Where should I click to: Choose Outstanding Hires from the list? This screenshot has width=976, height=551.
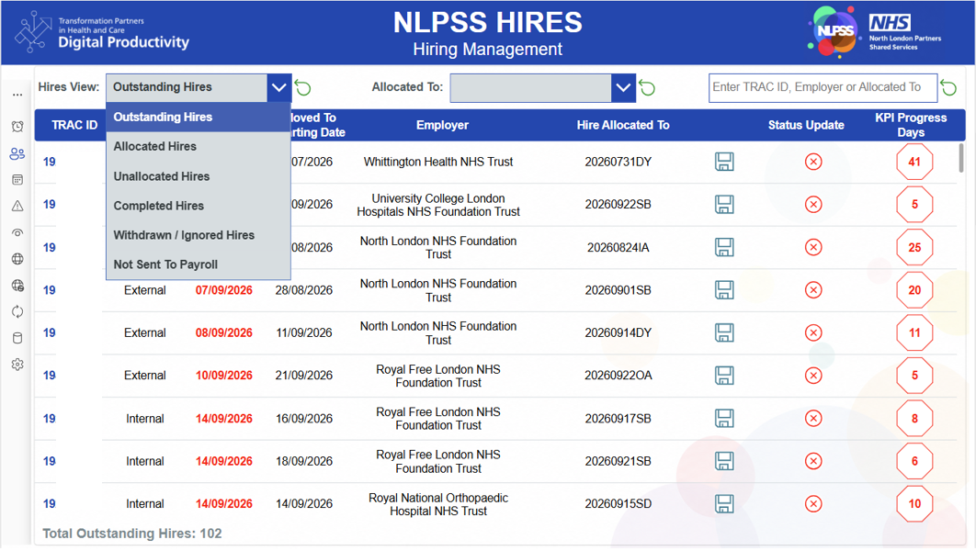point(198,117)
